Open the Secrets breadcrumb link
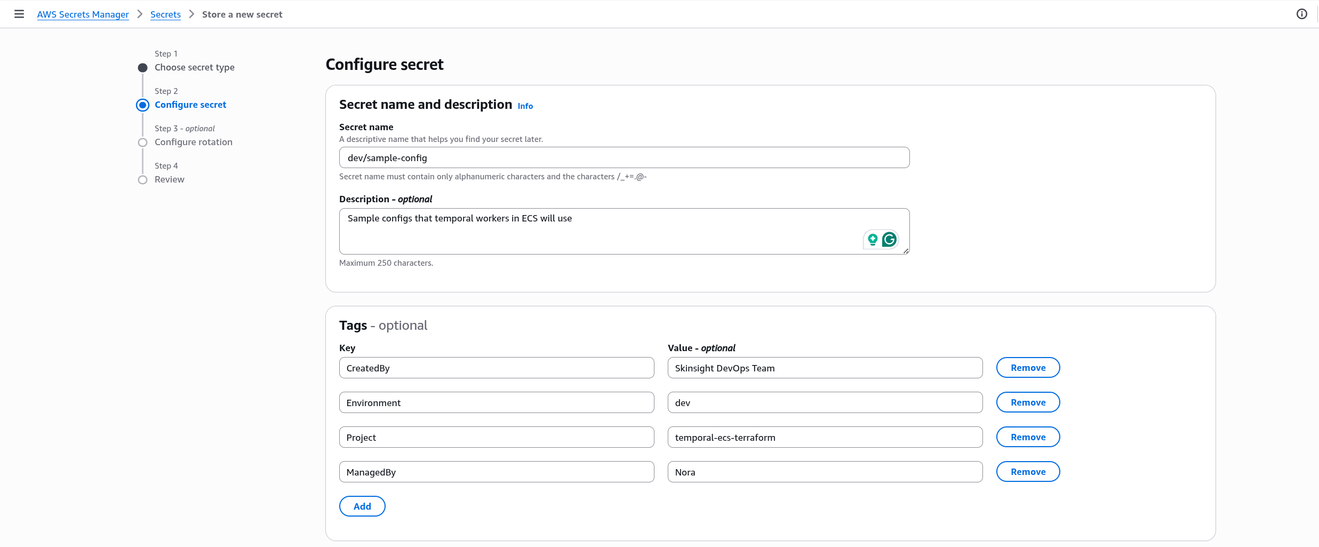1319x547 pixels. tap(165, 14)
